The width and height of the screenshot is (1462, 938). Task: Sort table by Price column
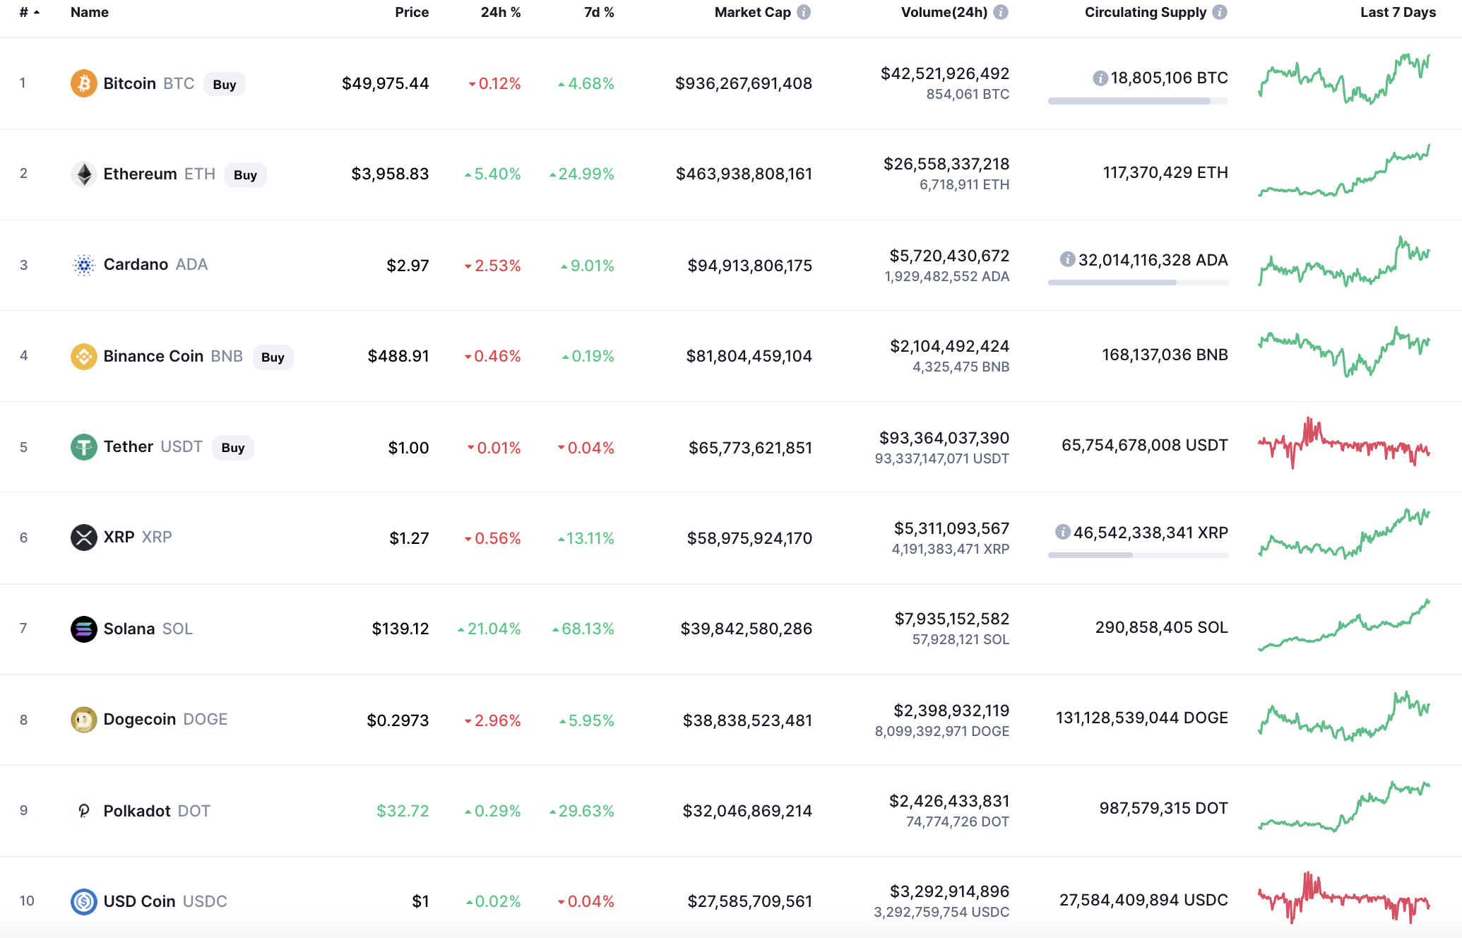click(x=412, y=12)
